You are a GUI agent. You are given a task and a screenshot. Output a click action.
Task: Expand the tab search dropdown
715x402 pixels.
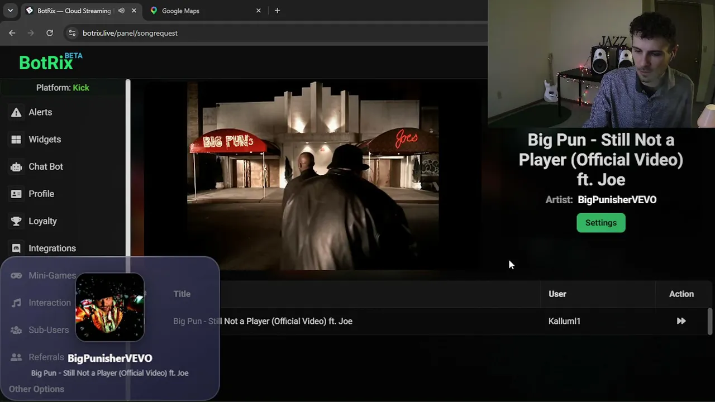[10, 11]
